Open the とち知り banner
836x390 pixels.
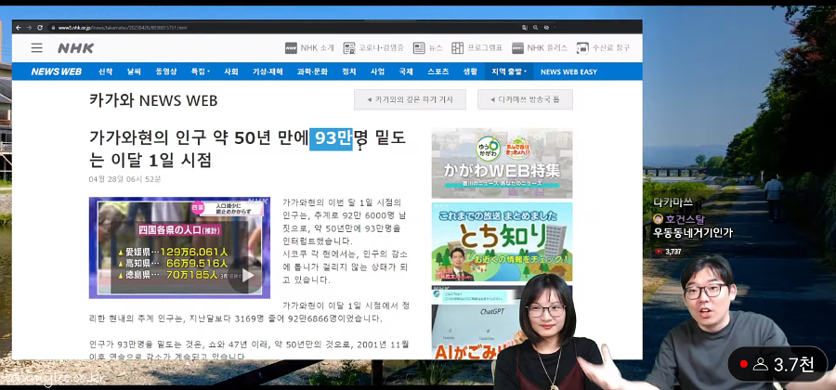click(502, 241)
